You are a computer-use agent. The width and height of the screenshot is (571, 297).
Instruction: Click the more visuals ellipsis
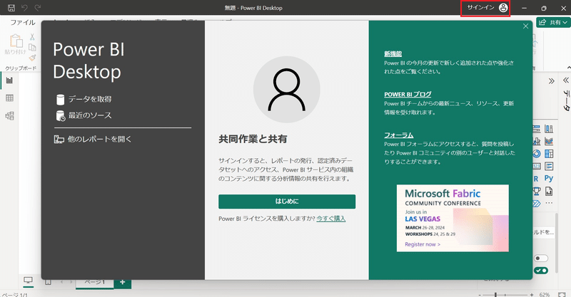click(x=549, y=203)
